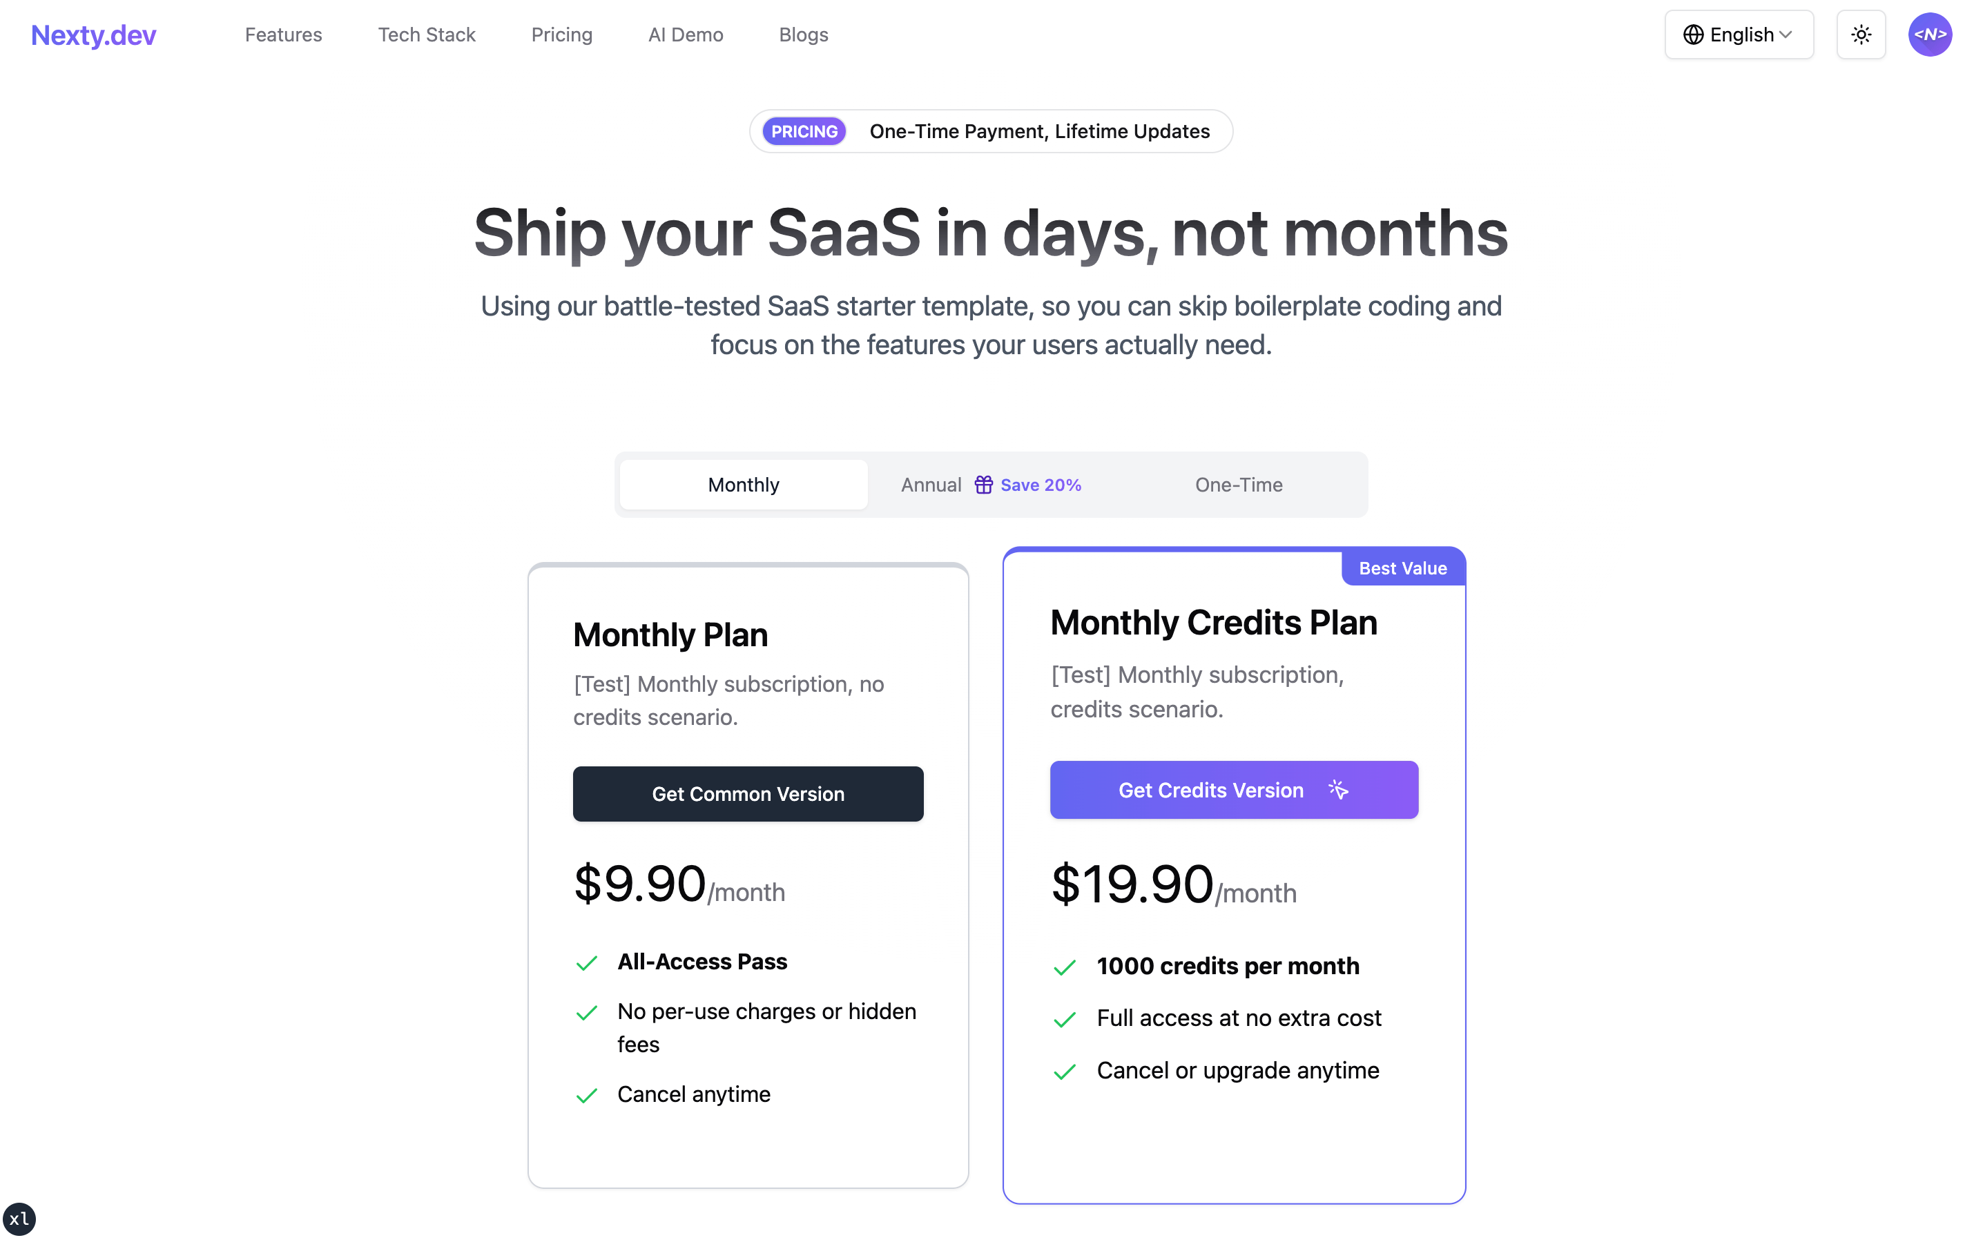Open the Pricing menu item

click(562, 35)
